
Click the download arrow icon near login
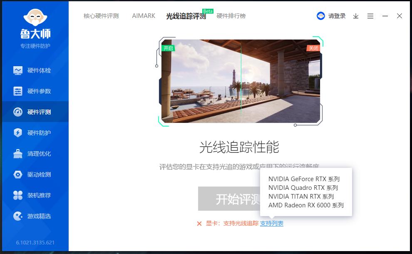(x=355, y=16)
